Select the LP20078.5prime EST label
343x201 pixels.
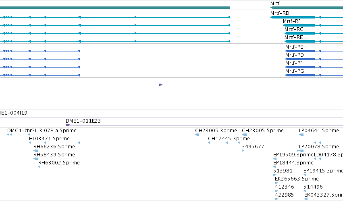(x=319, y=147)
